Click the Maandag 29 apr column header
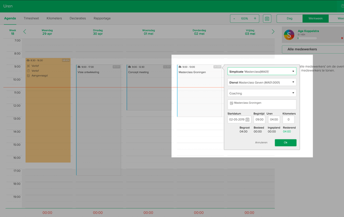The height and width of the screenshot is (217, 344). (47, 32)
